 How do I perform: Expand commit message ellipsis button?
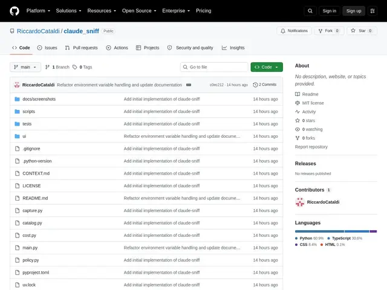[189, 85]
